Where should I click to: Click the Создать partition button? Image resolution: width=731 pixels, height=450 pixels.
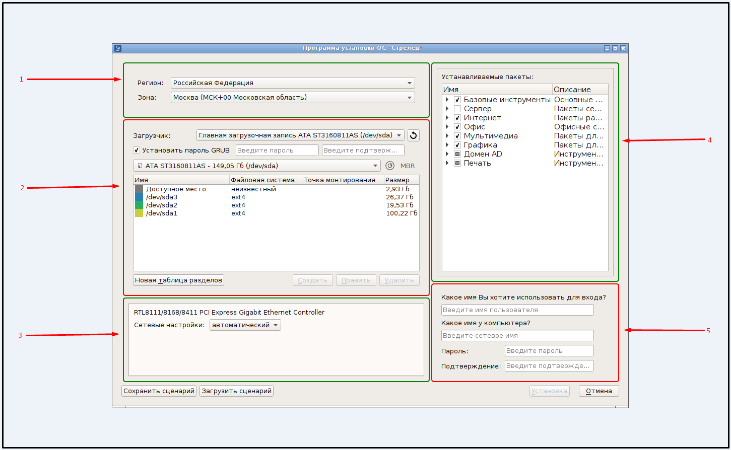(313, 280)
